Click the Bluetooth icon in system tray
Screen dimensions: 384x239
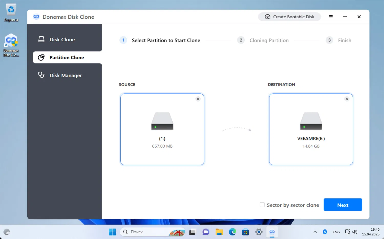(325, 232)
